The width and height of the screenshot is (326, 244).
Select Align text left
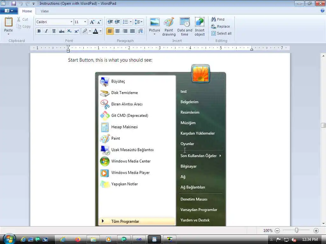(110, 31)
